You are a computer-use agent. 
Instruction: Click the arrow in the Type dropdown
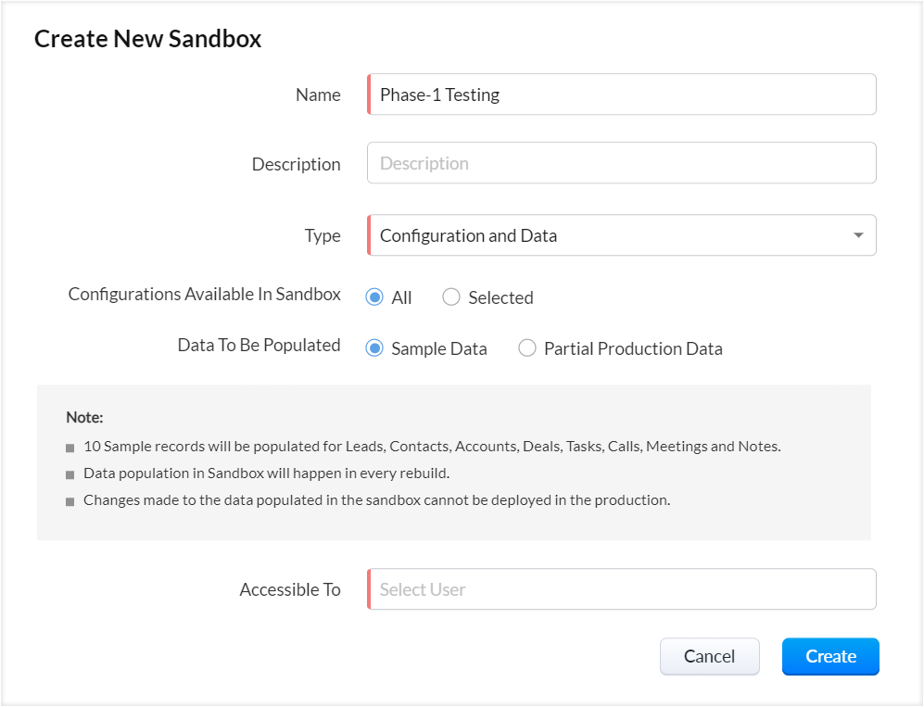858,235
